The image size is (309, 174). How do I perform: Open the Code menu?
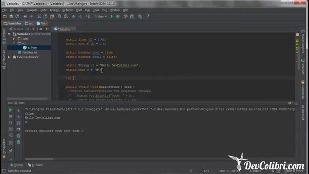pos(43,10)
